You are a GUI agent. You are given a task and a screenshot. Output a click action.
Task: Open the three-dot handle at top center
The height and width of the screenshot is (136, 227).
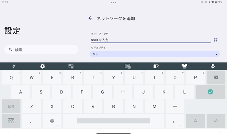(x=113, y=3)
